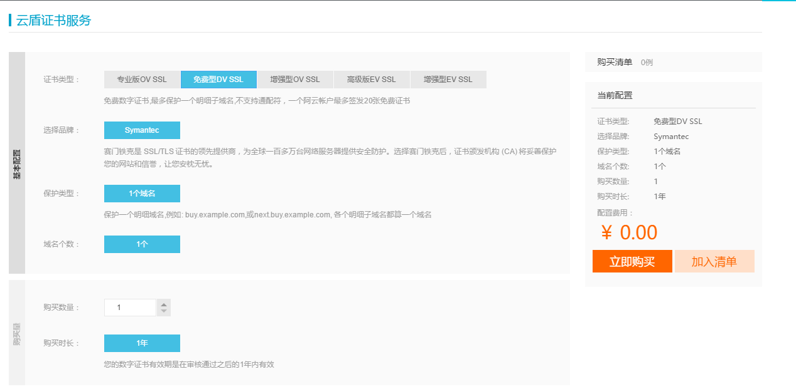This screenshot has width=796, height=389.
Task: Decrease purchase quantity with down arrow
Action: (164, 311)
